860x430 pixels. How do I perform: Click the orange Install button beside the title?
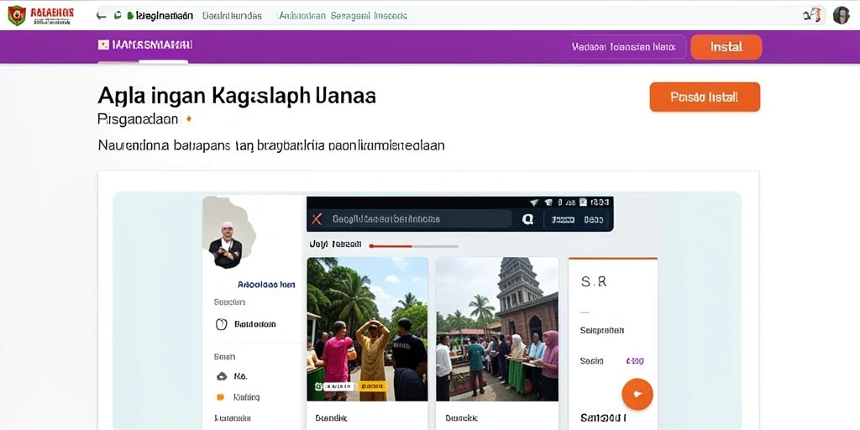705,97
